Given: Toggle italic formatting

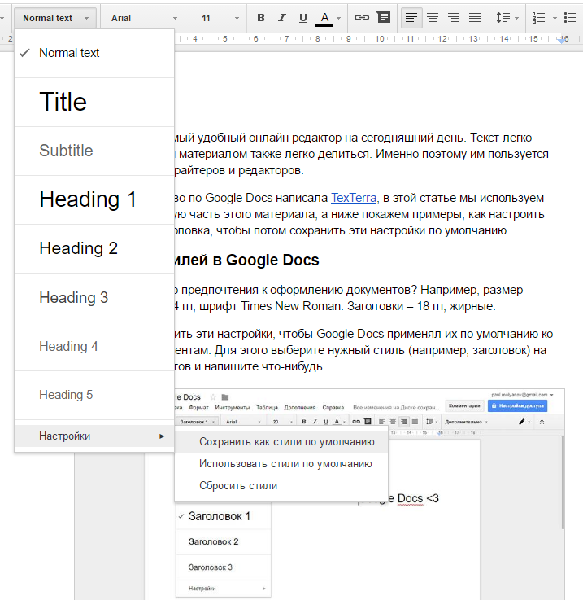Looking at the screenshot, I should click(x=282, y=18).
